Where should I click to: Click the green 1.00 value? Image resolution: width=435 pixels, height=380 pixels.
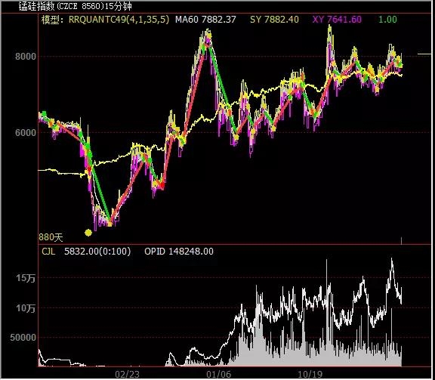(387, 20)
